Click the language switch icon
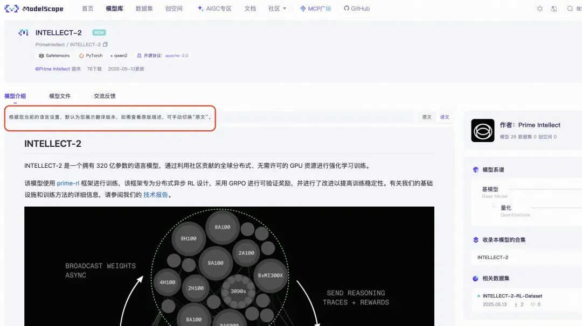Screen dimensions: 582x326 coord(554,9)
